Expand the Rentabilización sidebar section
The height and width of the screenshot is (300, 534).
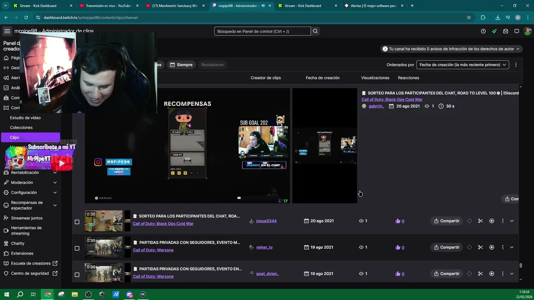tap(55, 172)
